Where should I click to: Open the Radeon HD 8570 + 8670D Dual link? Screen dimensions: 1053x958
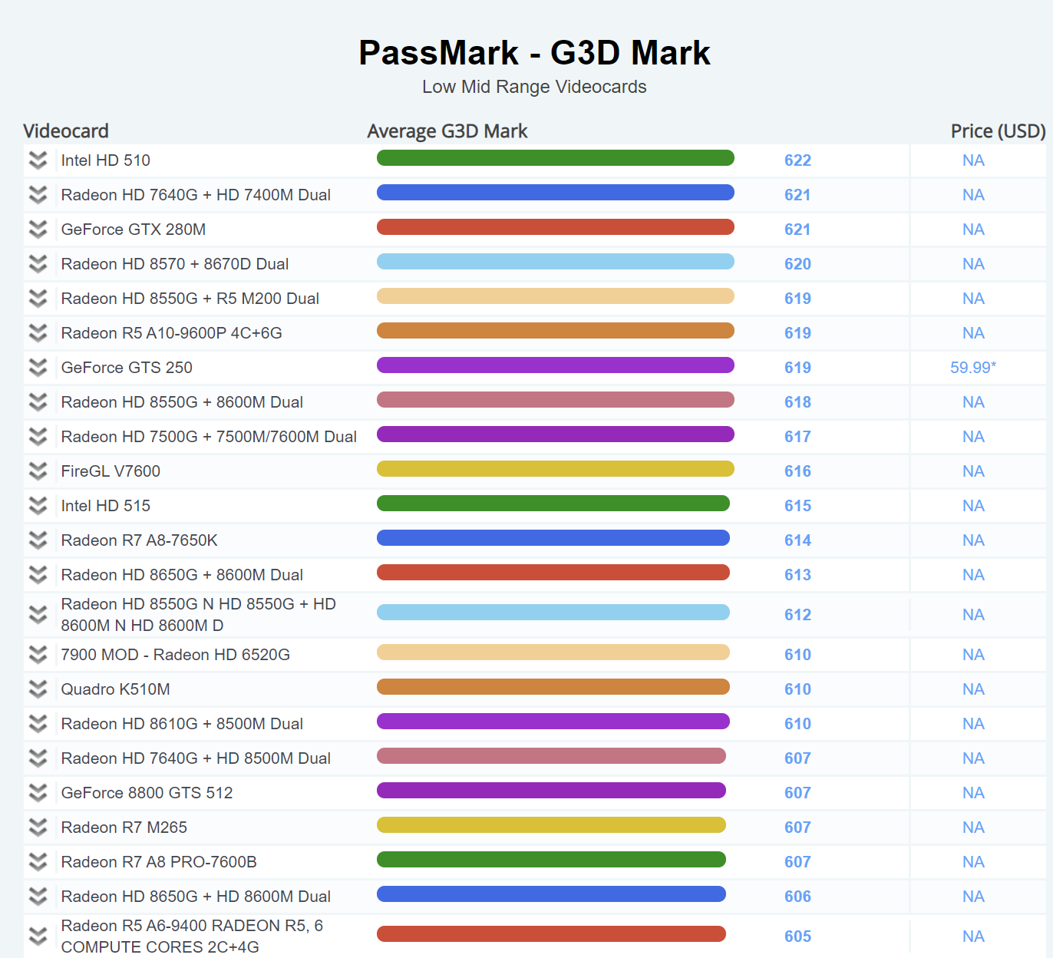point(175,264)
